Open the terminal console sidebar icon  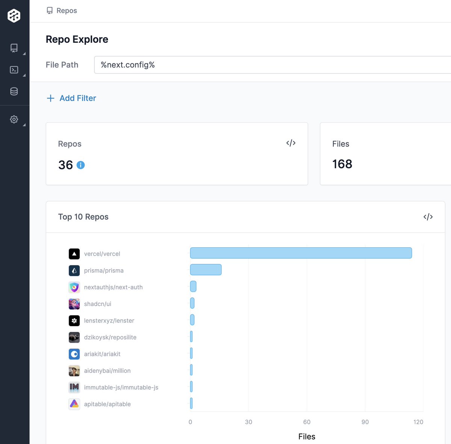pyautogui.click(x=14, y=70)
